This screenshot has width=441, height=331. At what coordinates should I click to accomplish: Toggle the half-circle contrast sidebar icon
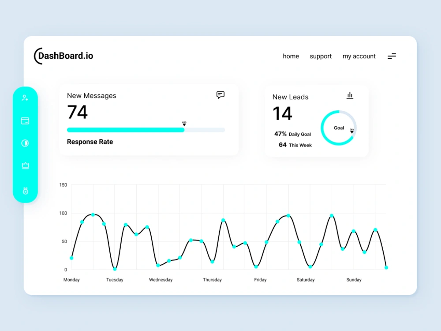point(25,143)
